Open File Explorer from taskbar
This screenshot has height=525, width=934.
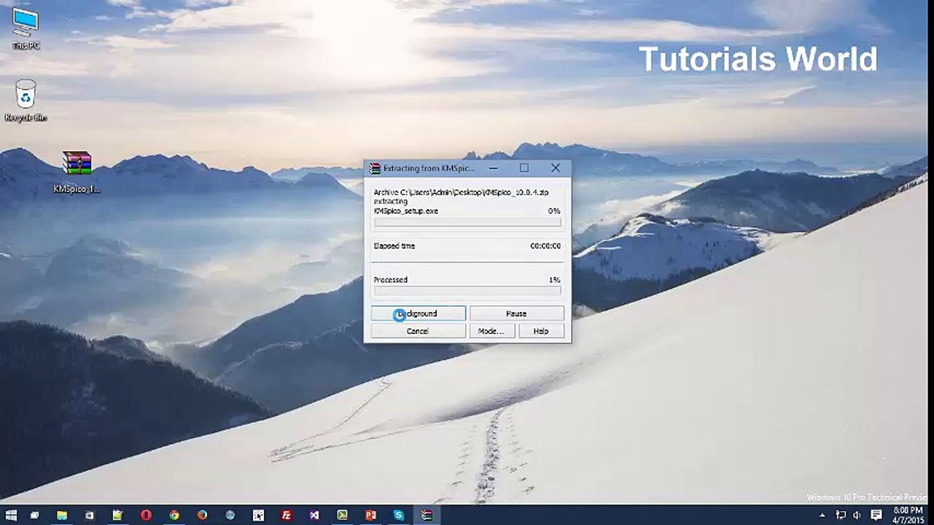(x=62, y=515)
